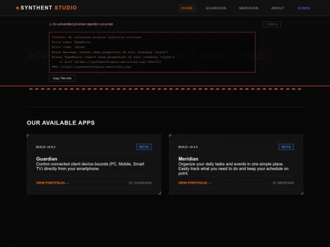330x247 pixels.
Task: Click the Guardian app description text
Action: 90,166
